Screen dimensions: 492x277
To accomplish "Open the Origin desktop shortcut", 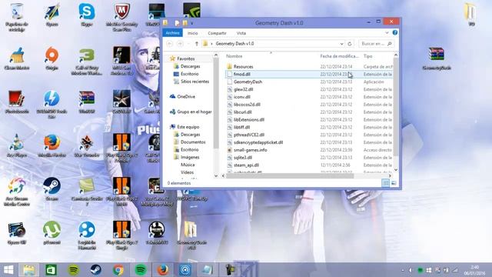I will tap(52, 58).
